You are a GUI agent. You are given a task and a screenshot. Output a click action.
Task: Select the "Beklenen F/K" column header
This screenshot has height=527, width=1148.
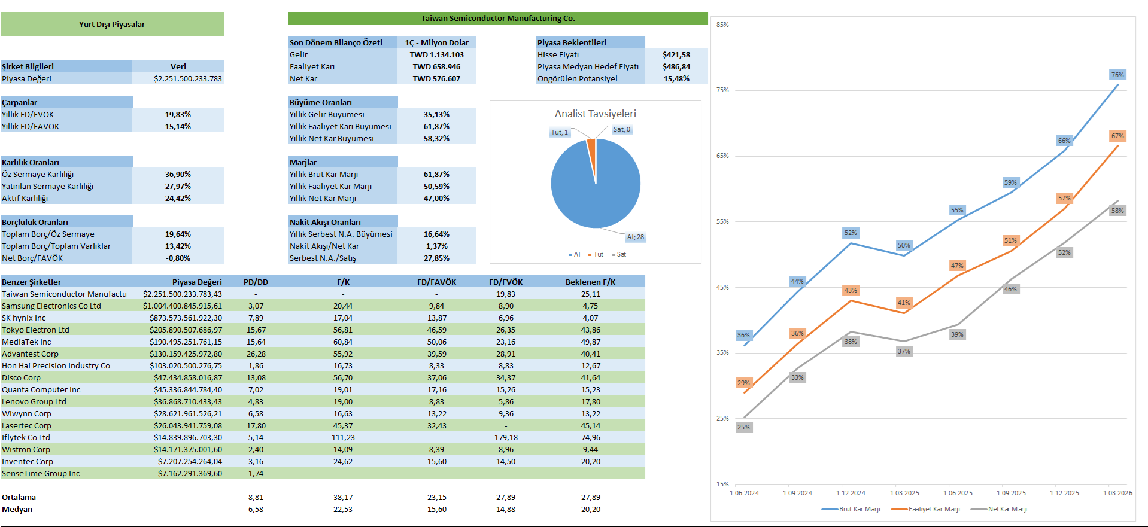click(590, 282)
